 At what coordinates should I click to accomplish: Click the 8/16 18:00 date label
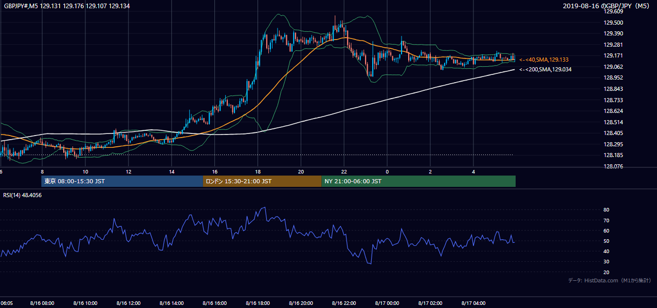(258, 303)
